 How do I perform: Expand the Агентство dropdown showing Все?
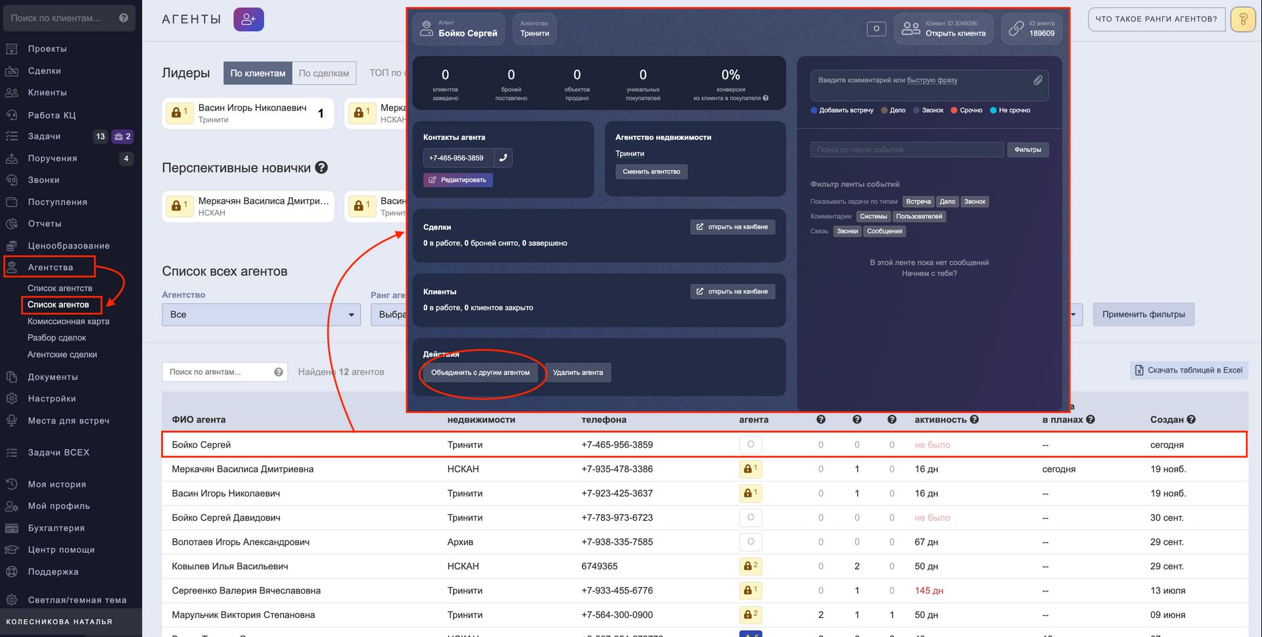click(261, 315)
